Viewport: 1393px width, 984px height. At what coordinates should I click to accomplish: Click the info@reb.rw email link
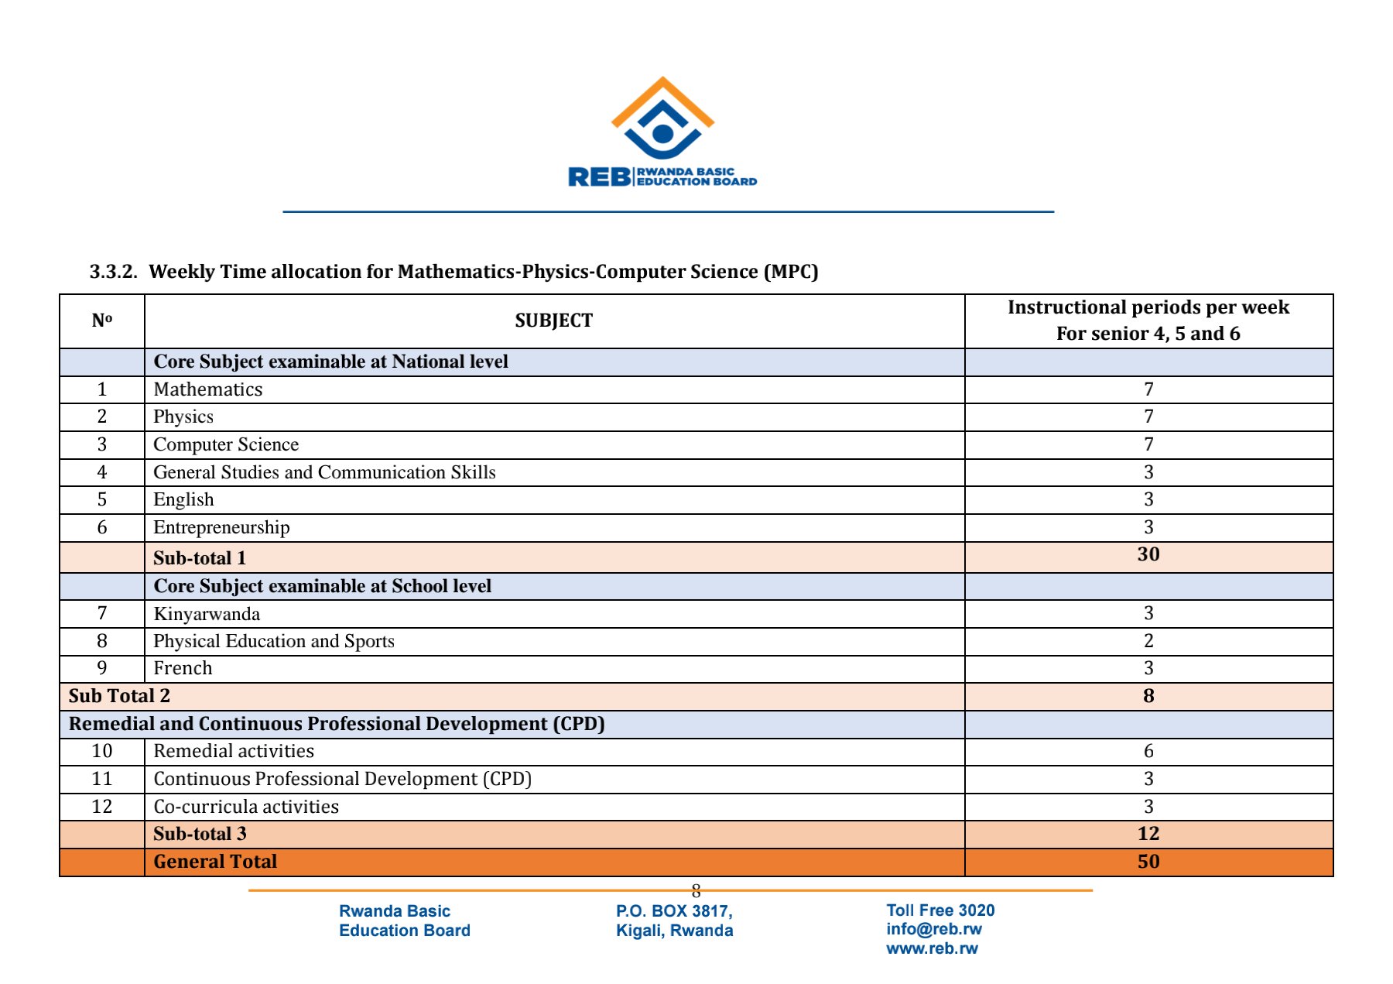[x=933, y=931]
